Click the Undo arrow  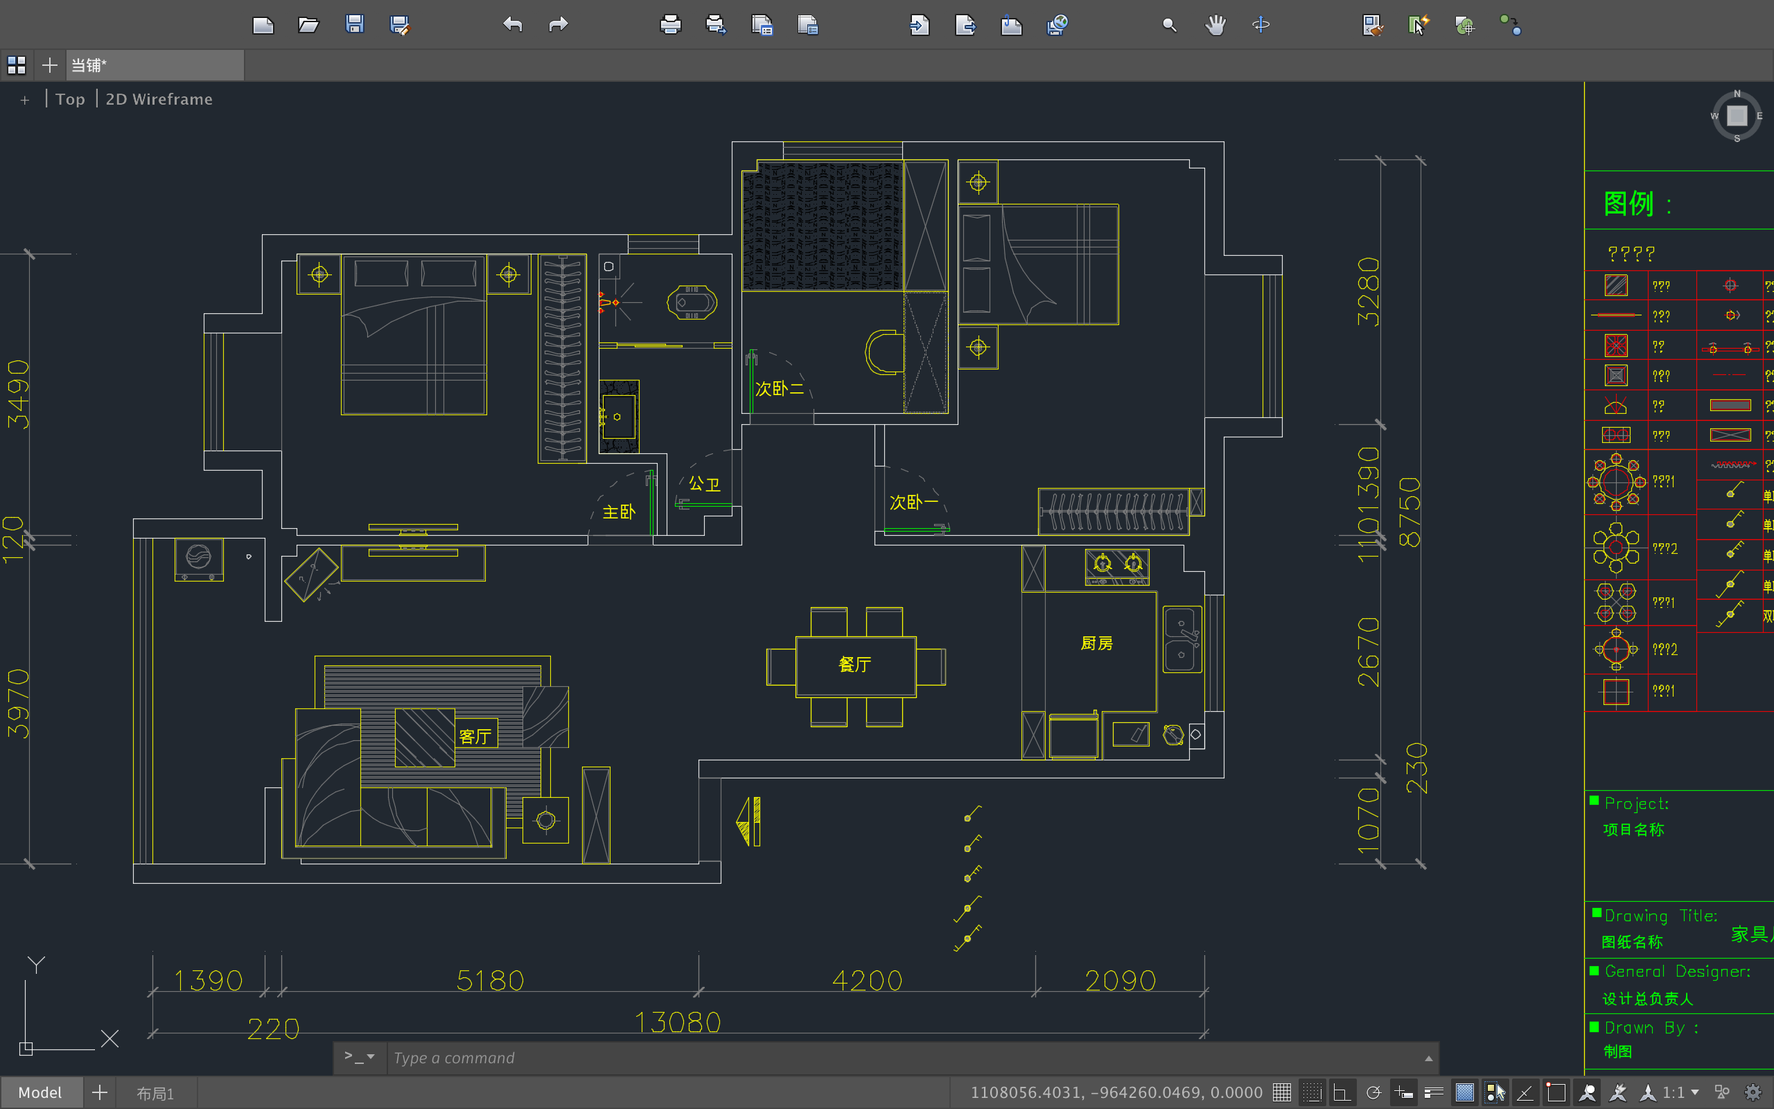[x=512, y=25]
